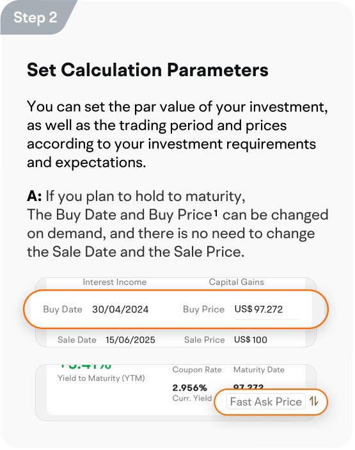
Task: Click the Yield to Maturity (YTM) label
Action: (101, 378)
